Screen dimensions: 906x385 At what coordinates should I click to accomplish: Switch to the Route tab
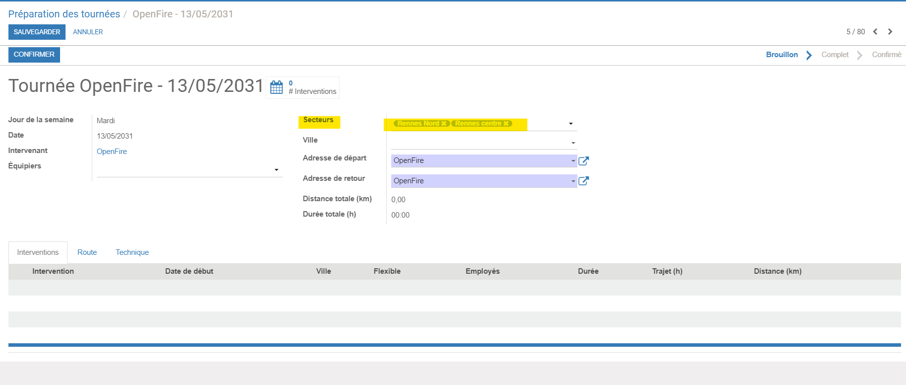coord(87,252)
